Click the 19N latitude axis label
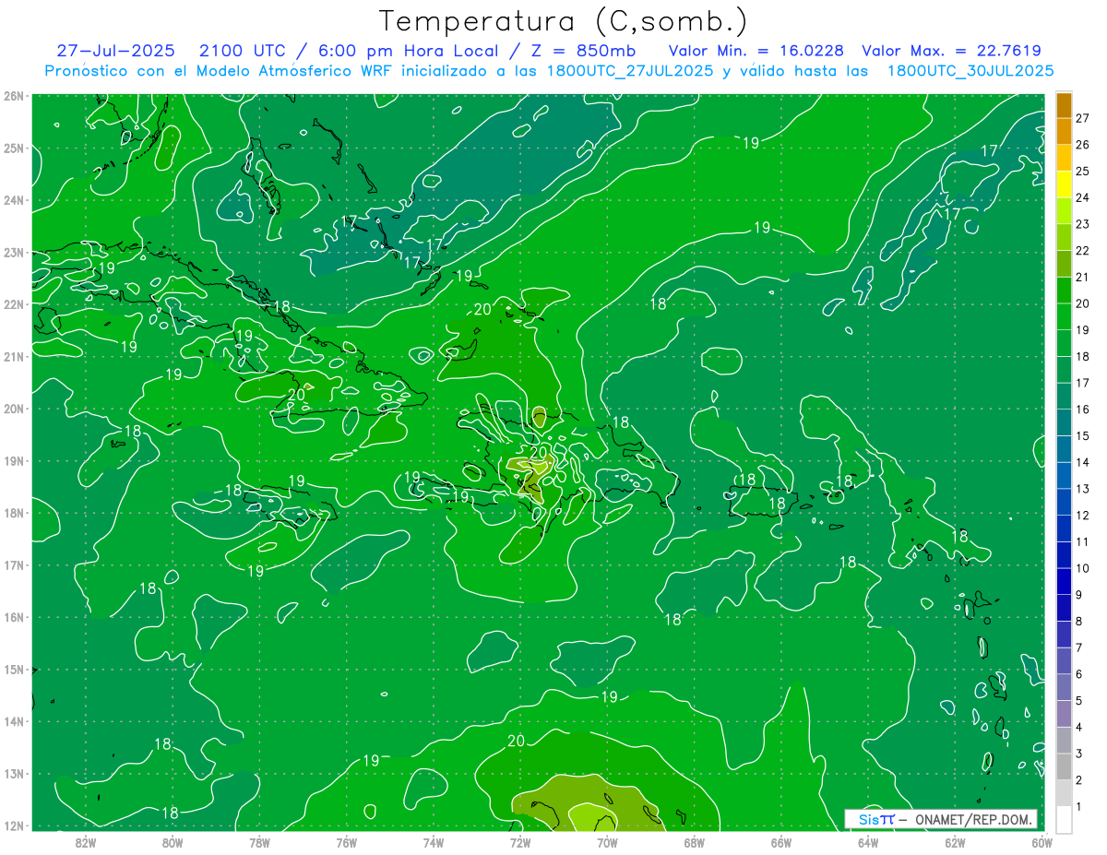 tap(14, 461)
